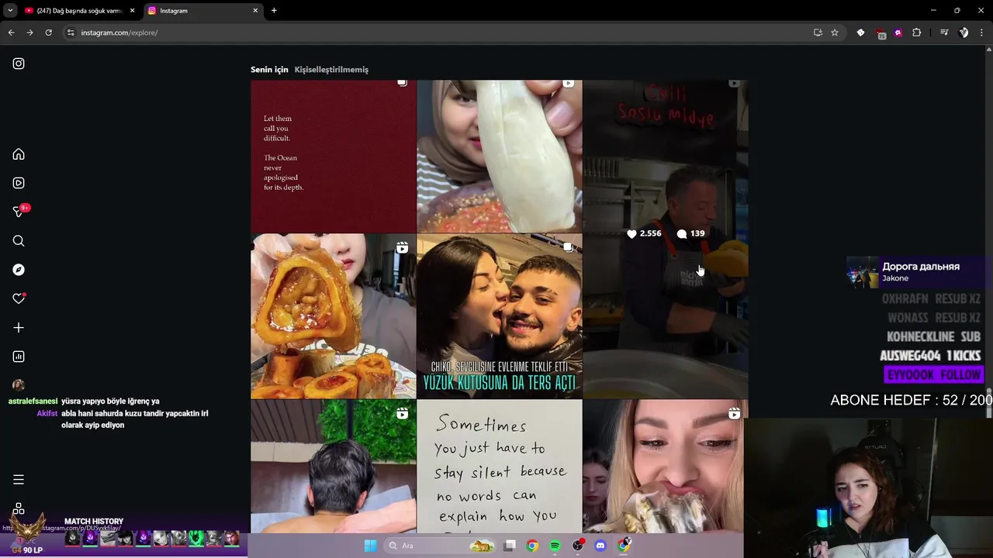Open the Extensions puzzle piece menu

click(917, 33)
